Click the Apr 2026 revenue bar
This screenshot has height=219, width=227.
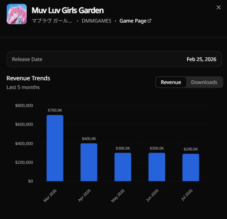click(89, 162)
